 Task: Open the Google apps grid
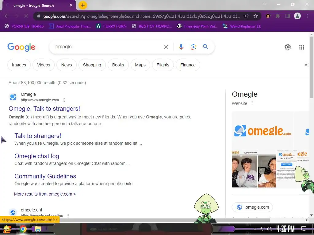coord(302,47)
